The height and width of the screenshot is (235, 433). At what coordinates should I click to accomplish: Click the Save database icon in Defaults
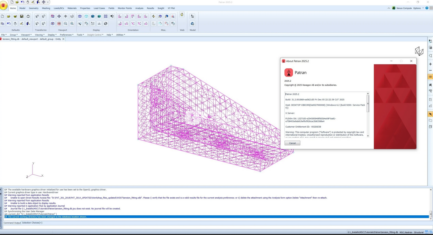pos(21,16)
